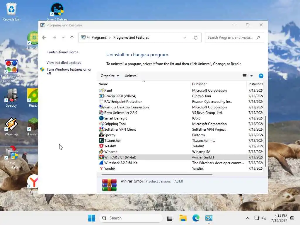
Task: Click Programs and Features breadcrumb
Action: pos(131,37)
